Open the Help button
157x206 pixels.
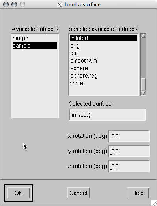click(138, 193)
